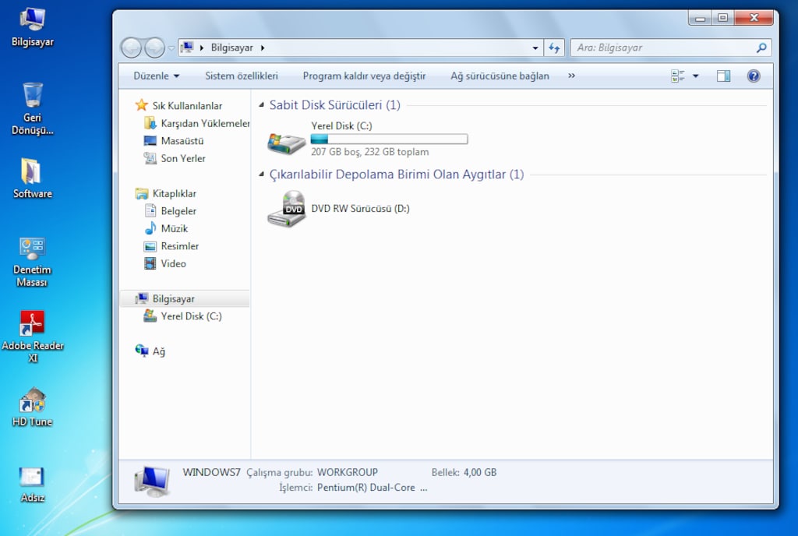
Task: Click the Back navigation arrow
Action: (x=131, y=48)
